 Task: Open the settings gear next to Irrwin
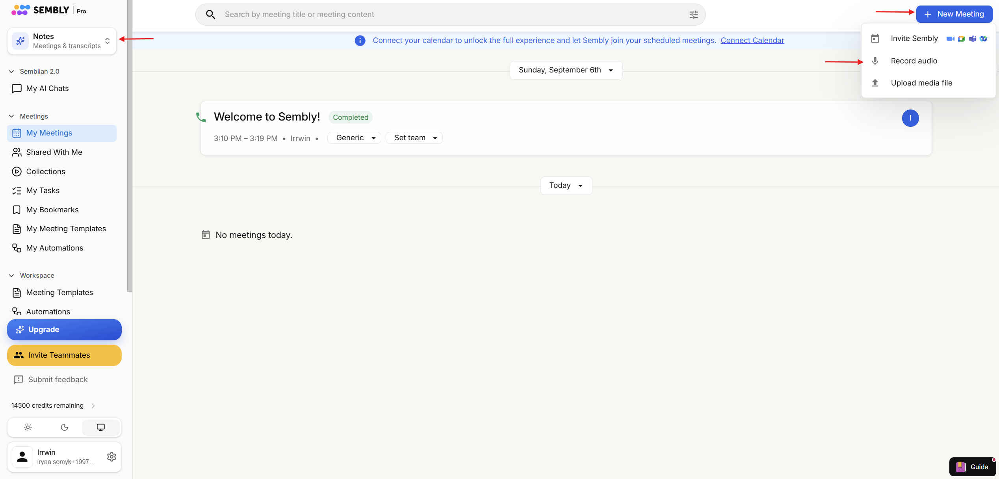111,457
